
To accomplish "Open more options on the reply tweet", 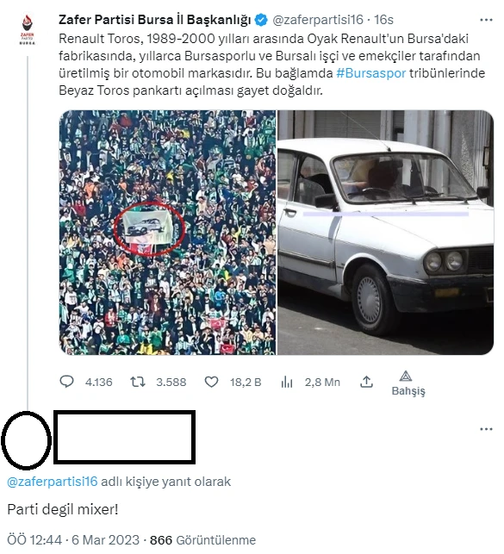I will pos(486,429).
